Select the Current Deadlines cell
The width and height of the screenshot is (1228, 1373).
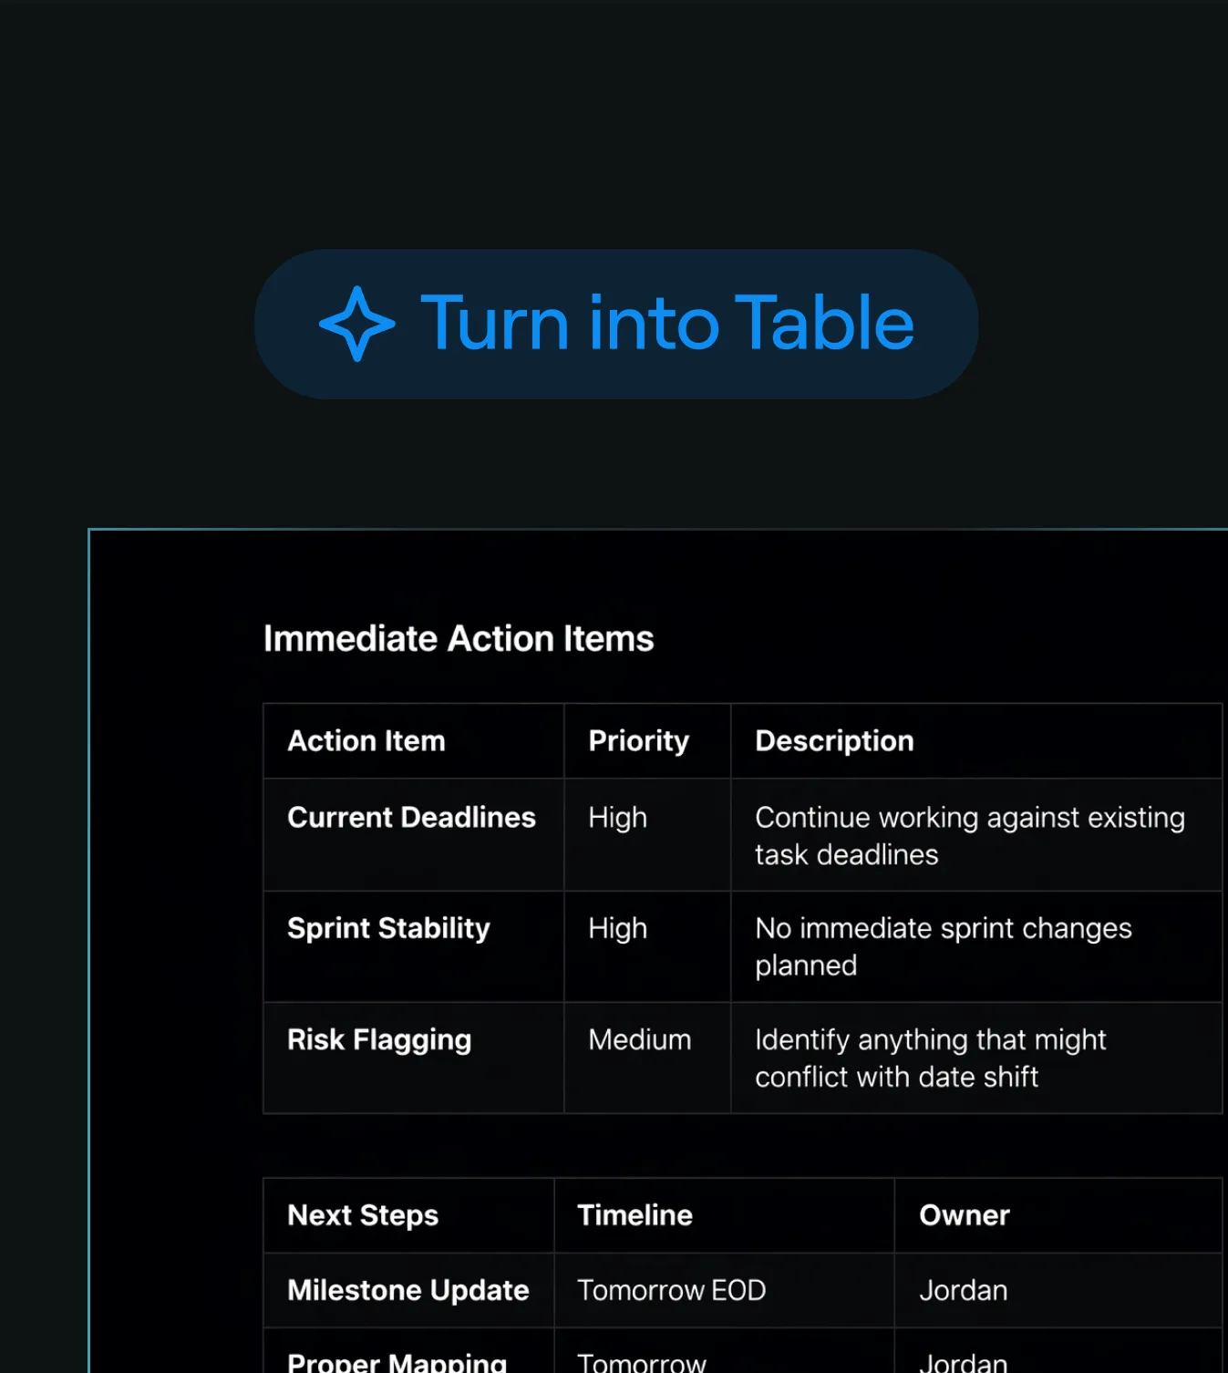point(414,835)
